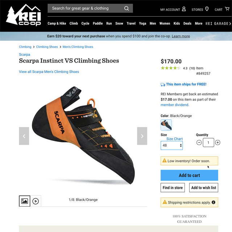Go to REI Co-op logo home
Viewport: 232px width, 232px height.
point(23,15)
